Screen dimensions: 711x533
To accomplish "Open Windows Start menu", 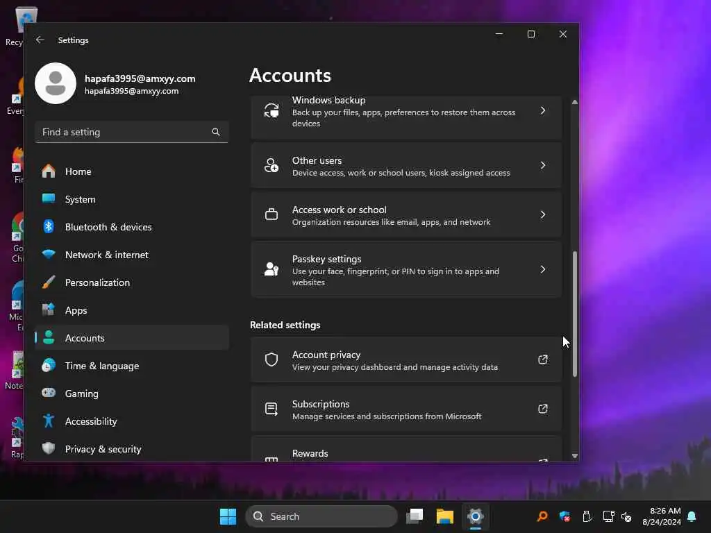I will (x=228, y=516).
